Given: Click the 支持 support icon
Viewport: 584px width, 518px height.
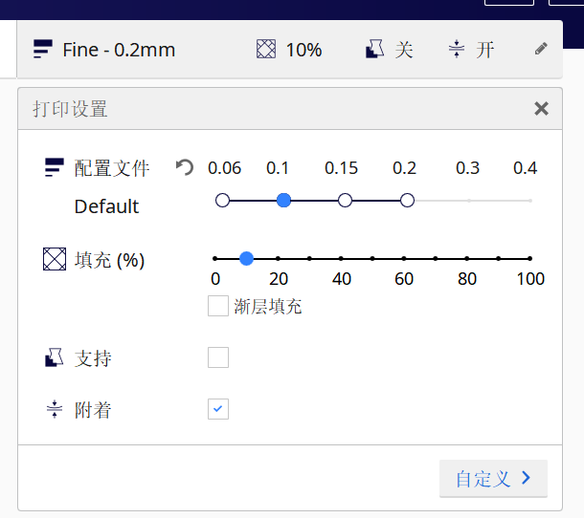Looking at the screenshot, I should [x=55, y=357].
